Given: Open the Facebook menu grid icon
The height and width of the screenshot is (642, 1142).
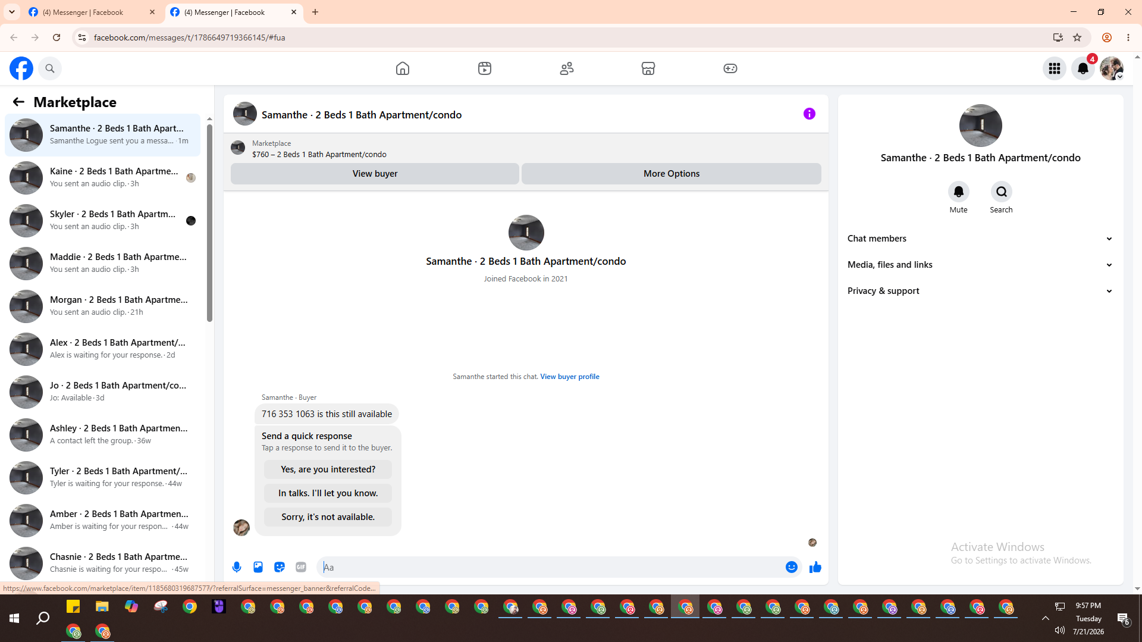Looking at the screenshot, I should [x=1055, y=68].
